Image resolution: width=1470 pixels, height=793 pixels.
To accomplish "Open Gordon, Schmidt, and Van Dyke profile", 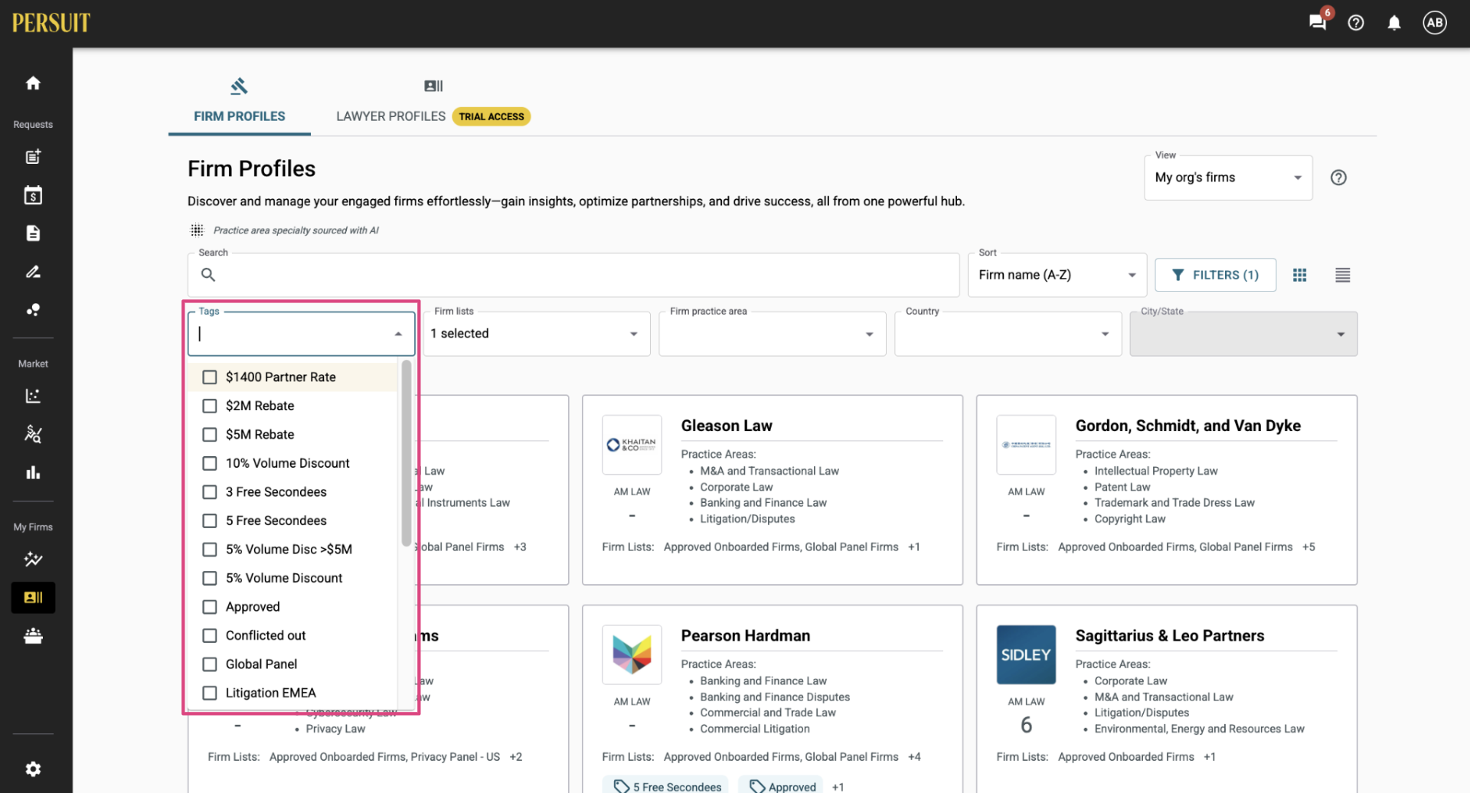I will point(1187,426).
